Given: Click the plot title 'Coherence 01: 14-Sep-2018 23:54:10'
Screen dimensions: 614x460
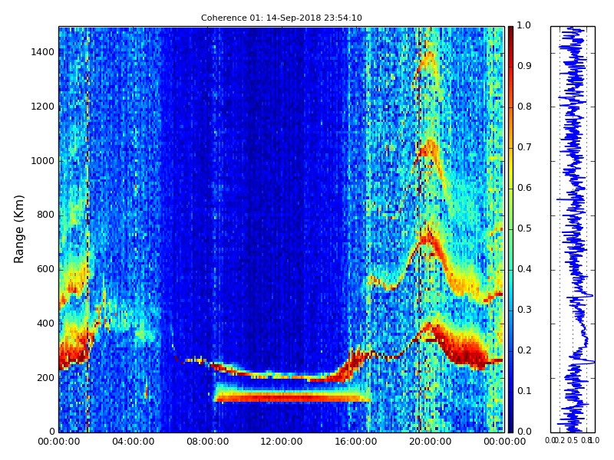Looking at the screenshot, I should 281,18.
